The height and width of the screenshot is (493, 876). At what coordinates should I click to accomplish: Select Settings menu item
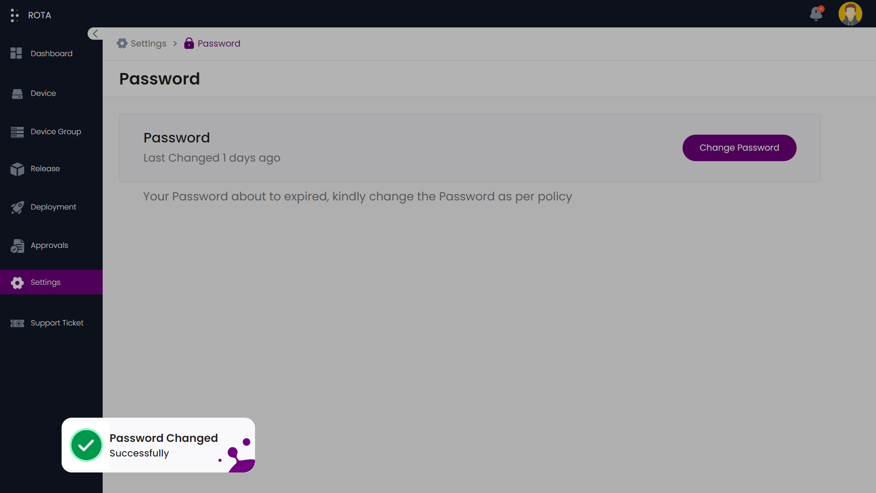pyautogui.click(x=51, y=282)
